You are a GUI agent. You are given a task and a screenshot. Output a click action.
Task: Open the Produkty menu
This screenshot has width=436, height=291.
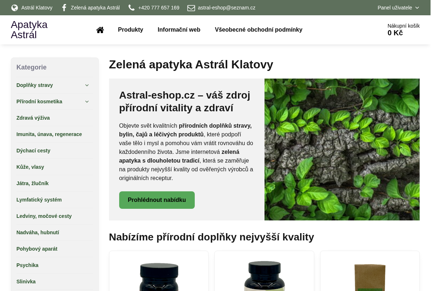(130, 30)
